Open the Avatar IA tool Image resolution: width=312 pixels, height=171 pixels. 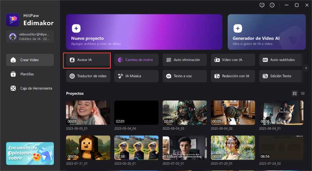tap(87, 60)
